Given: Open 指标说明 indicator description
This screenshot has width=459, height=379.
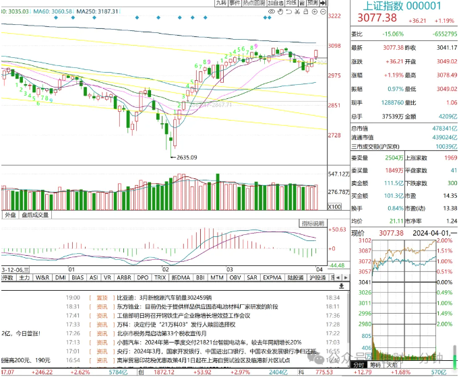Looking at the screenshot, I should click(313, 223).
